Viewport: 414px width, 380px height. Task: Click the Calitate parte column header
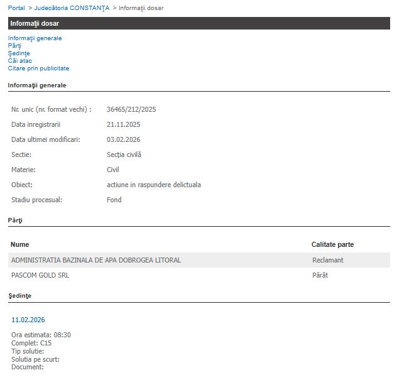(x=332, y=244)
